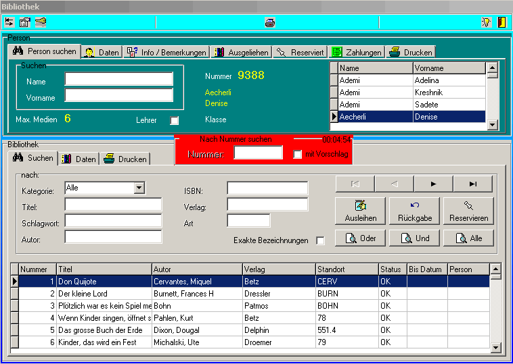Switch to the Ausgeliehen tab
Image resolution: width=513 pixels, height=364 pixels.
[x=241, y=52]
